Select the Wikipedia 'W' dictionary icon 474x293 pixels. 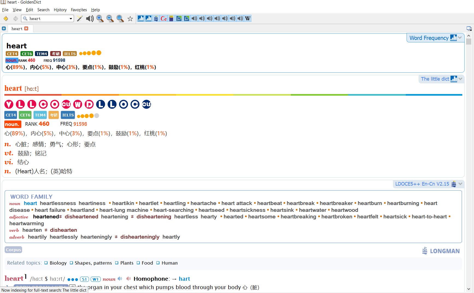(x=248, y=19)
